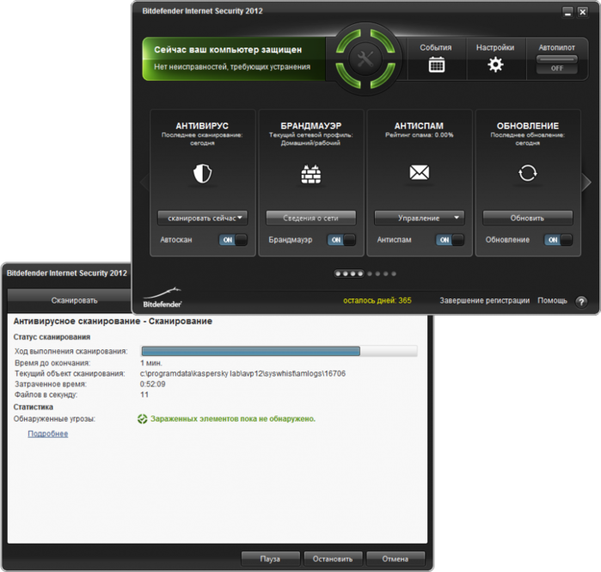Click Обновить button
The width and height of the screenshot is (601, 572).
click(528, 218)
